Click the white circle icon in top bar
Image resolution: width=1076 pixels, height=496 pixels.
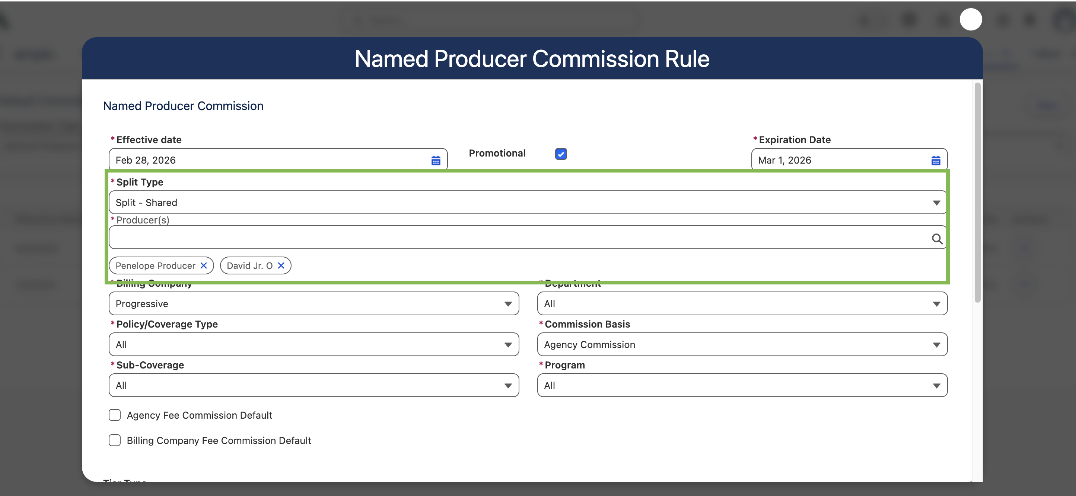coord(970,19)
